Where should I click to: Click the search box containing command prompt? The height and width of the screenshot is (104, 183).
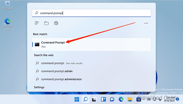[92, 13]
